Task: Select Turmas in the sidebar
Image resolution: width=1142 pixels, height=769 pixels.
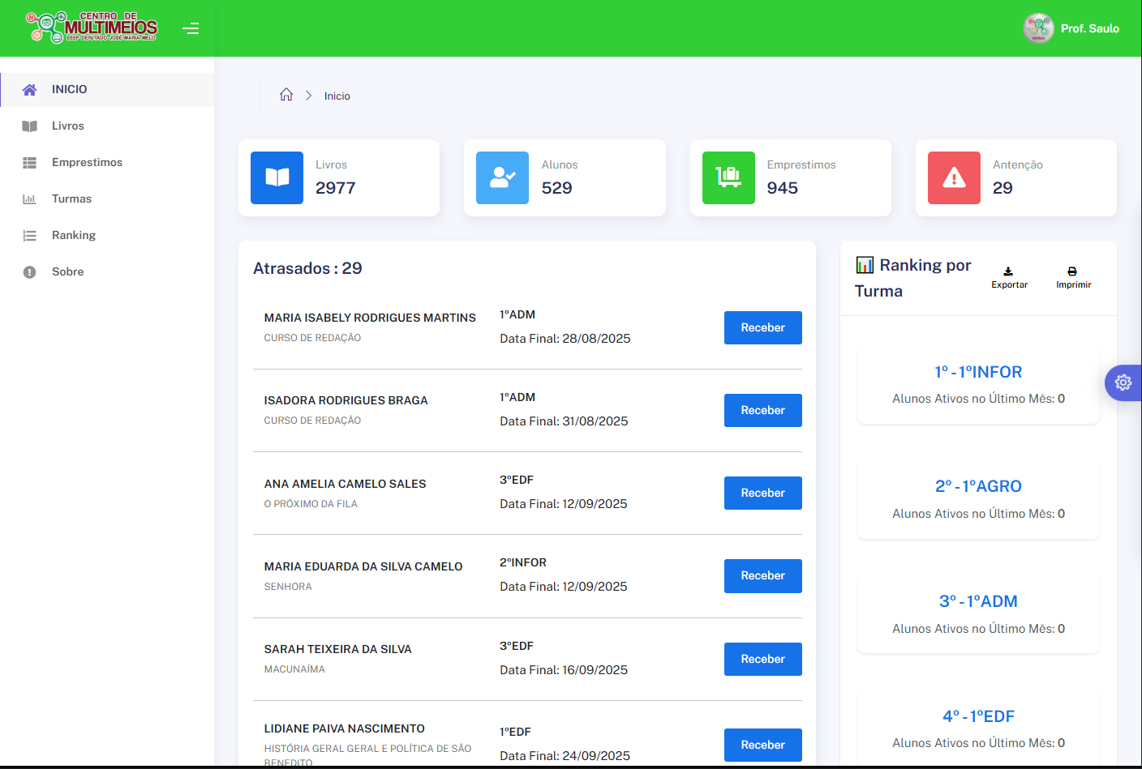Action: pyautogui.click(x=71, y=199)
